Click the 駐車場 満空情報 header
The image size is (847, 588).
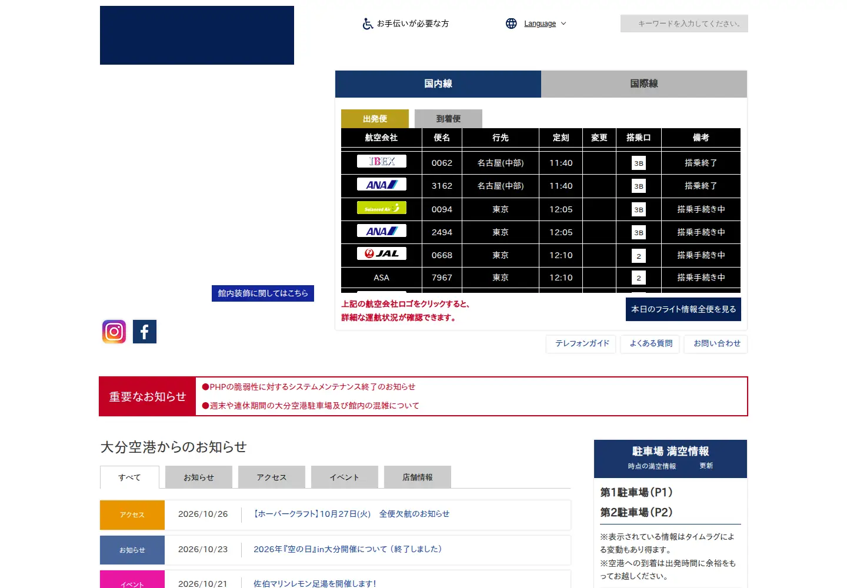point(671,452)
